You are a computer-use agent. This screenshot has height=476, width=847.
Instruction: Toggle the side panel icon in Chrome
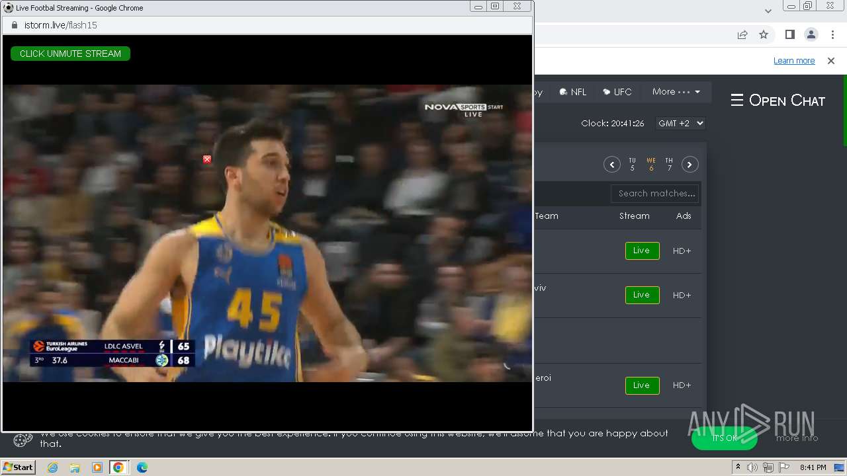789,34
